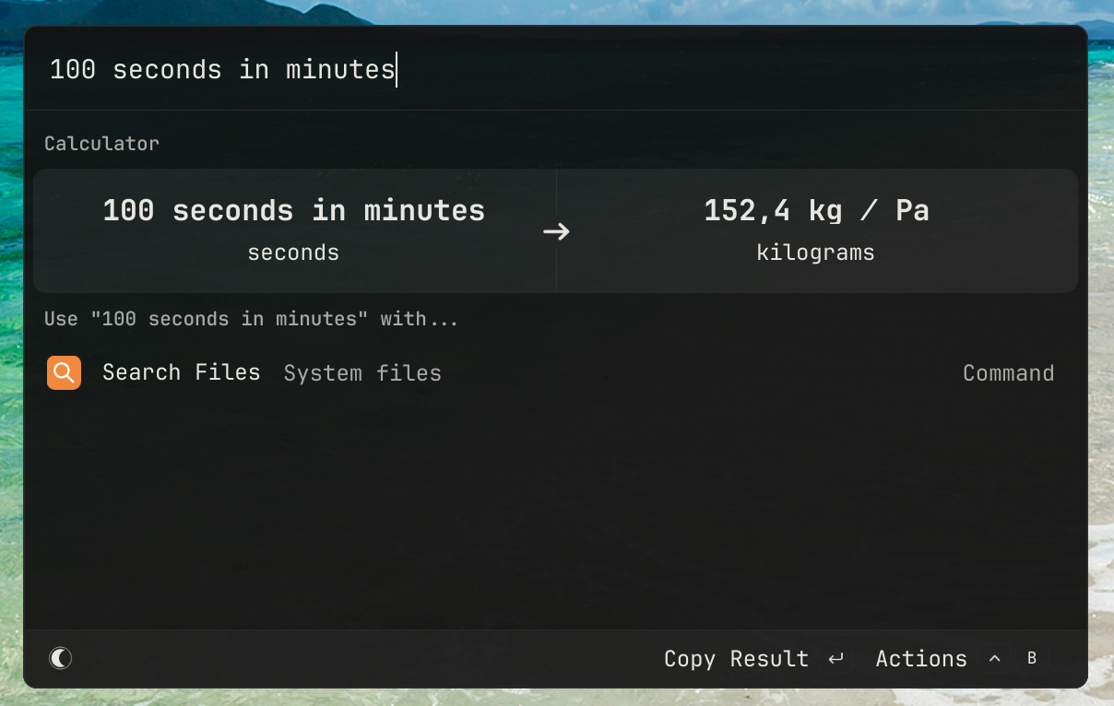Screen dimensions: 1114x706
Task: Click the caret key badge next to Actions
Action: pos(994,659)
